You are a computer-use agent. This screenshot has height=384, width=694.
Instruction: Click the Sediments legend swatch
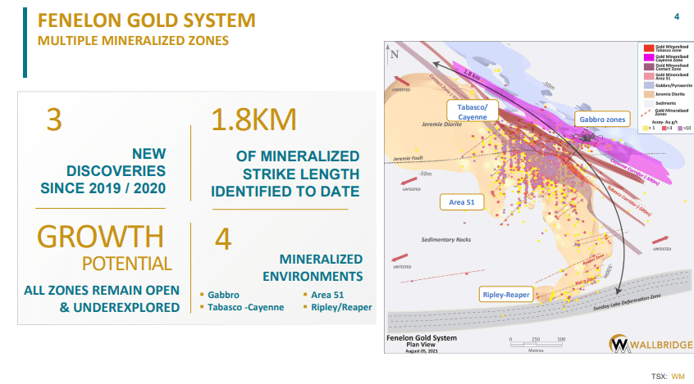point(649,103)
